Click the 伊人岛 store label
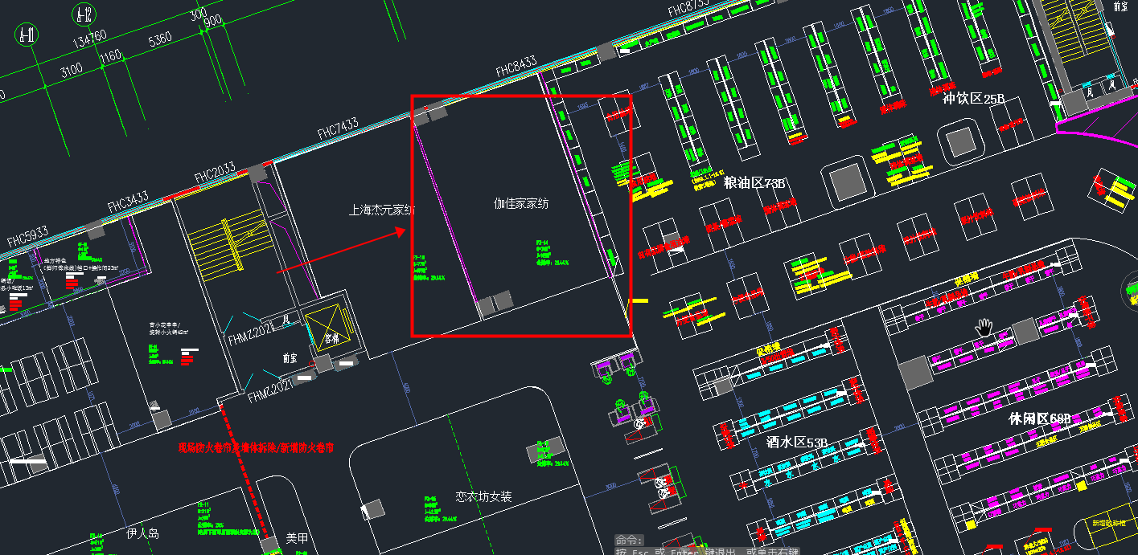Screen dimensions: 1138x555 pos(143,533)
